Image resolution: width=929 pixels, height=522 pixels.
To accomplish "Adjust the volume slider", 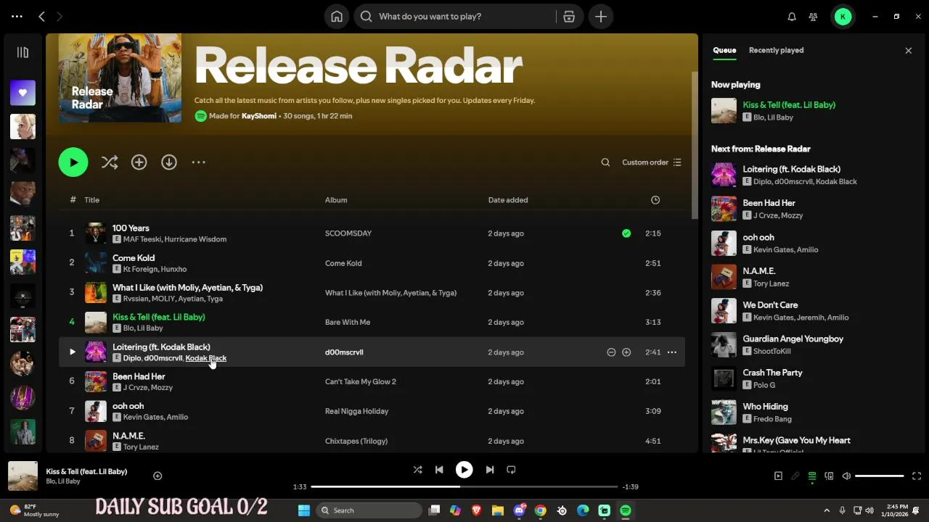I will coord(880,476).
